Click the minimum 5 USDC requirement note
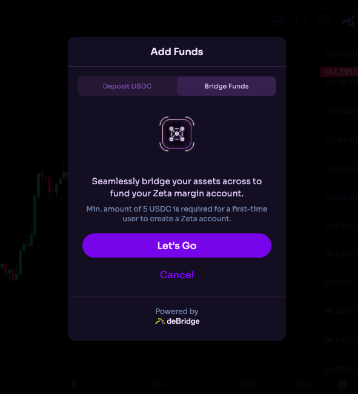Viewport: 358px width, 394px height. (x=177, y=214)
